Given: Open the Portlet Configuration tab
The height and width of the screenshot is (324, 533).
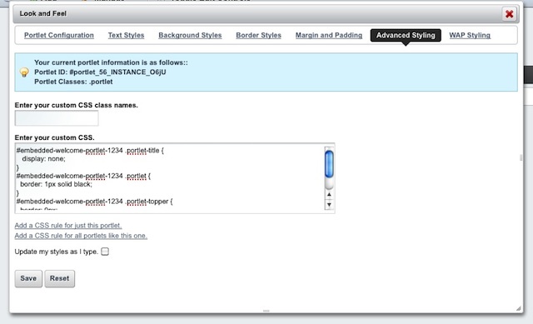Looking at the screenshot, I should click(x=59, y=35).
